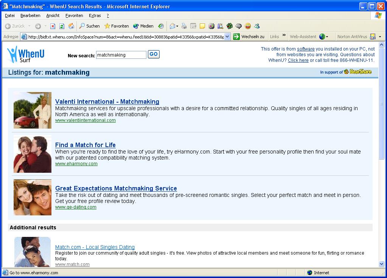Click the address bar URL field
Image resolution: width=387 pixels, height=278 pixels.
pyautogui.click(x=126, y=37)
